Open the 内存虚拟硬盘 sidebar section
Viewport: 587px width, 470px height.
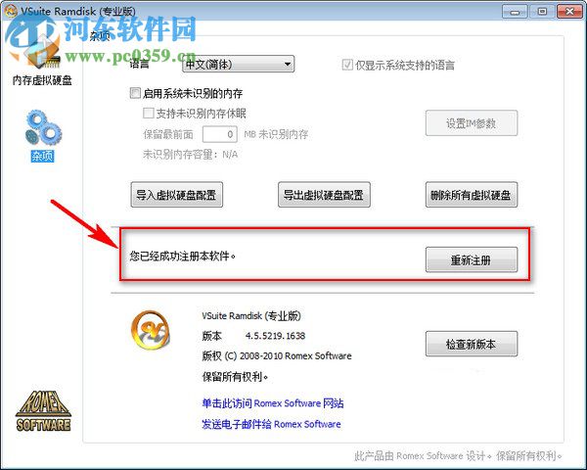(41, 60)
